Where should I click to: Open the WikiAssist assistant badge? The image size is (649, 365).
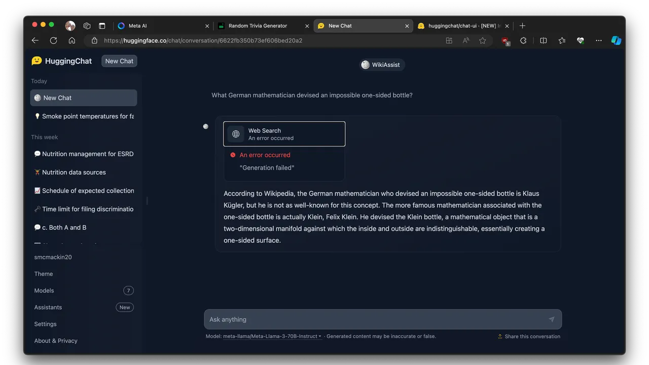click(x=382, y=65)
